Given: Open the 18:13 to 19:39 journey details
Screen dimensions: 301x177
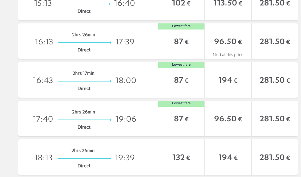Looking at the screenshot, I should tap(88, 157).
